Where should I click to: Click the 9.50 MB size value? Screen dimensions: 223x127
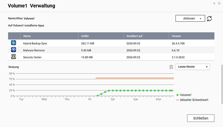86,50
